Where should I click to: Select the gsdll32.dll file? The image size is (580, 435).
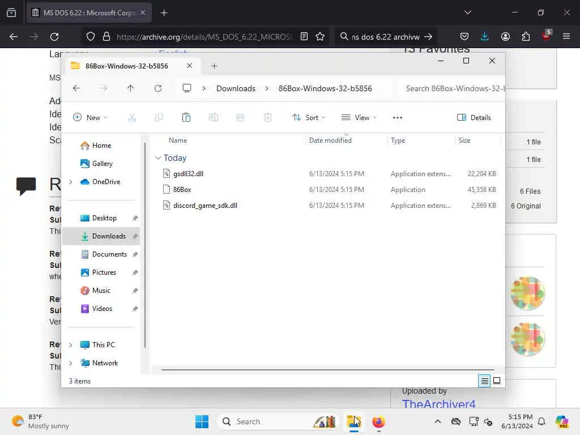click(x=188, y=173)
